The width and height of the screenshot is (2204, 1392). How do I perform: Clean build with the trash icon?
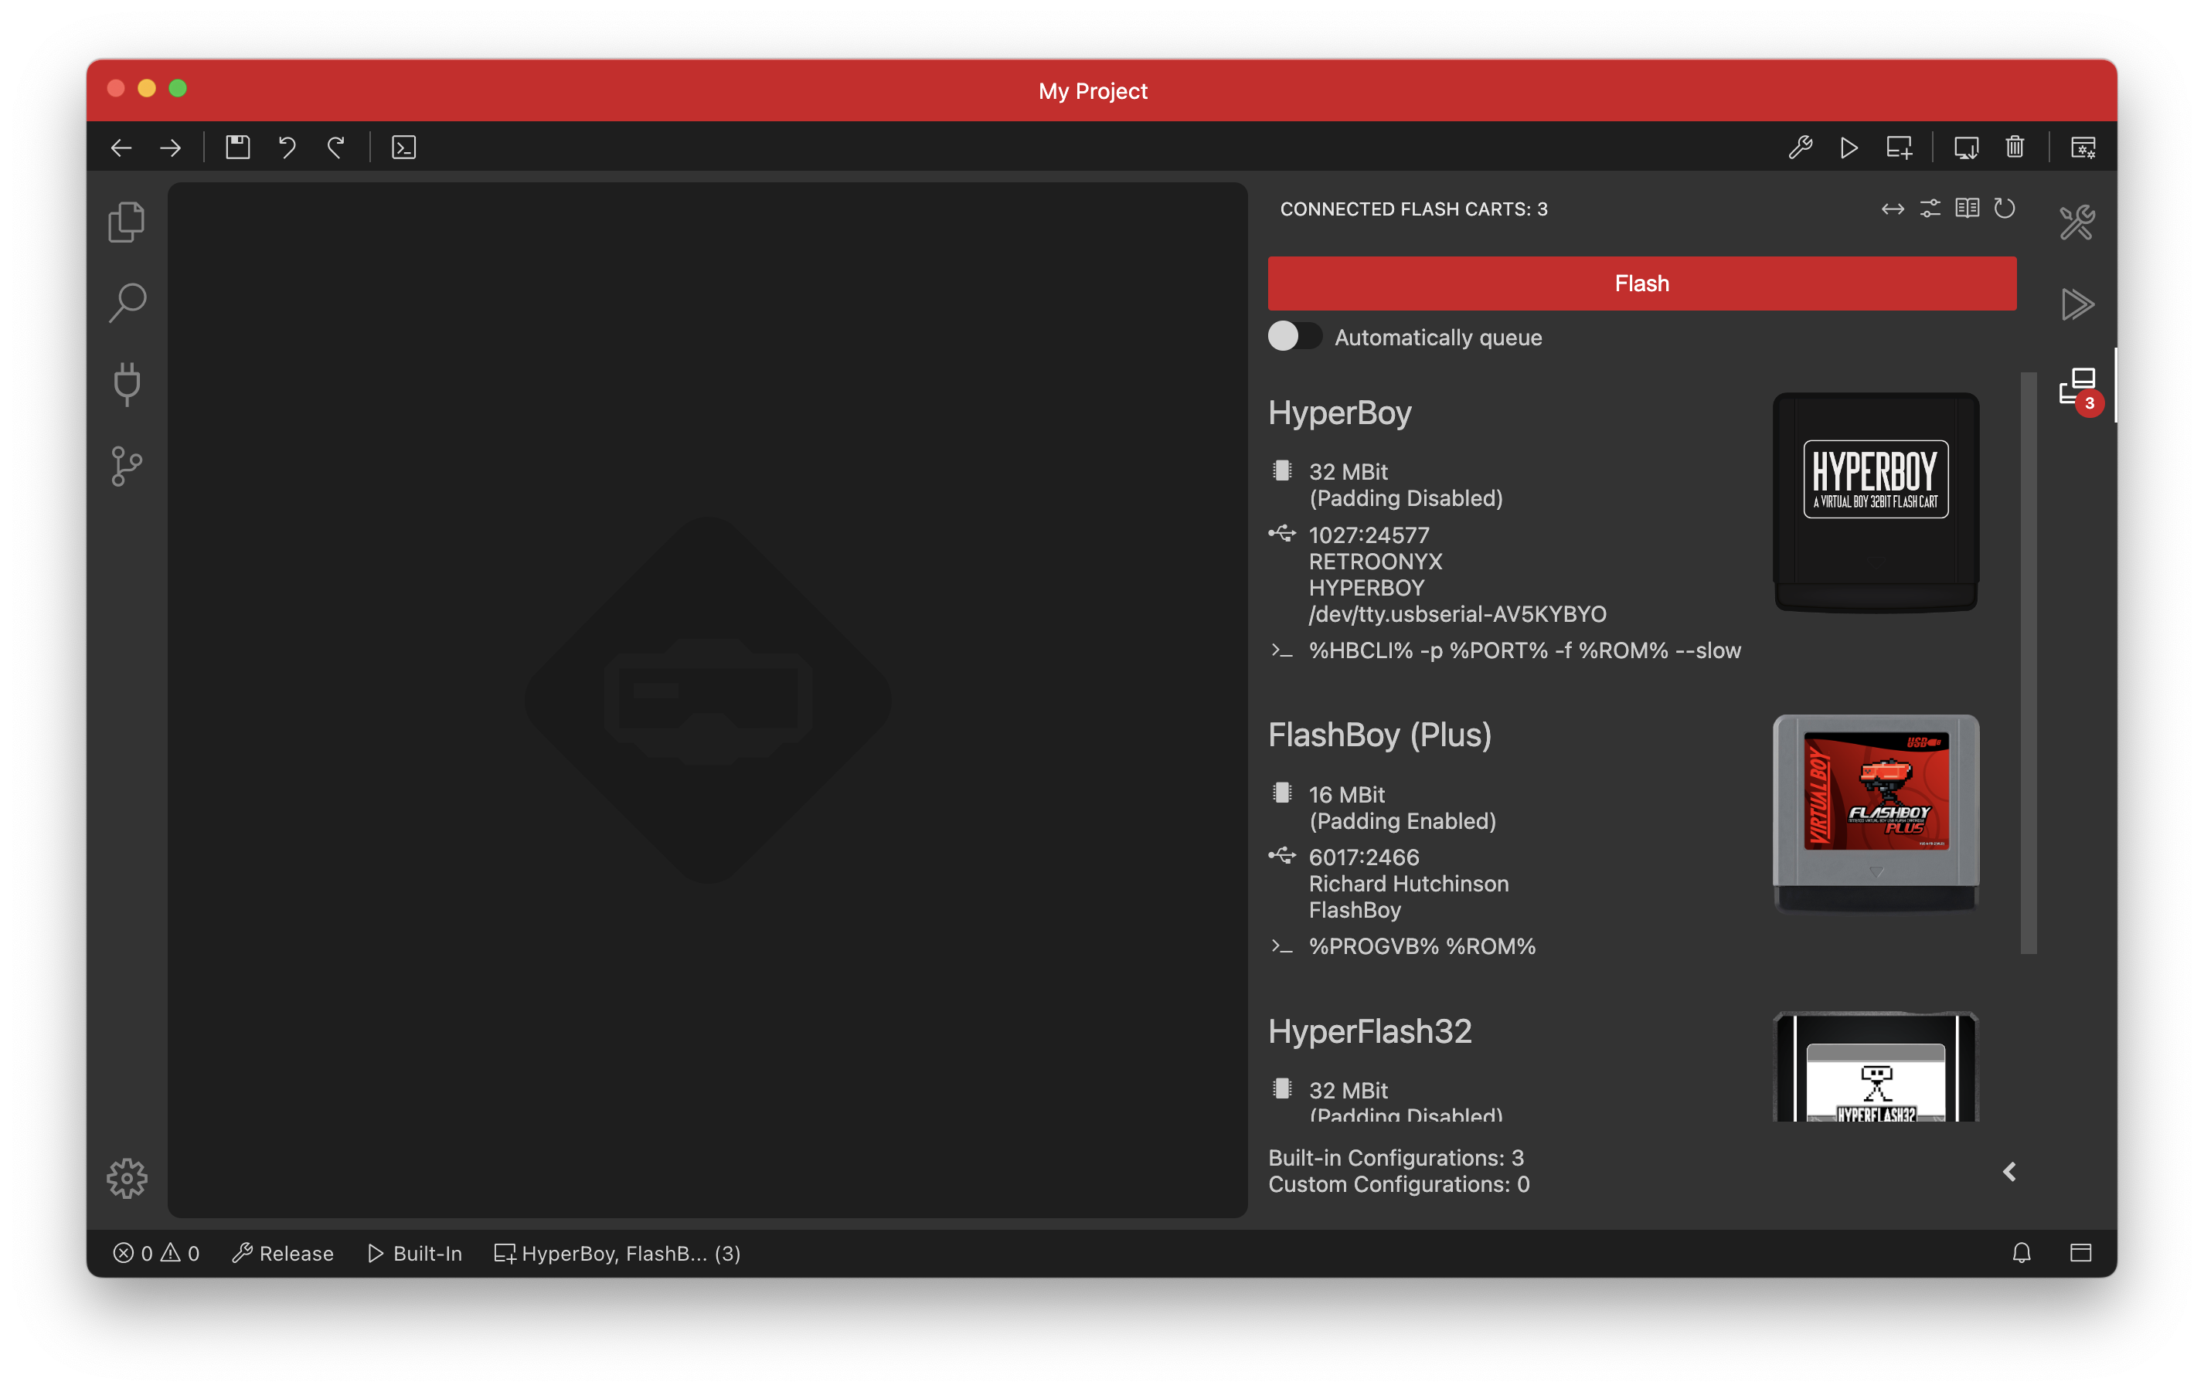(x=2015, y=148)
